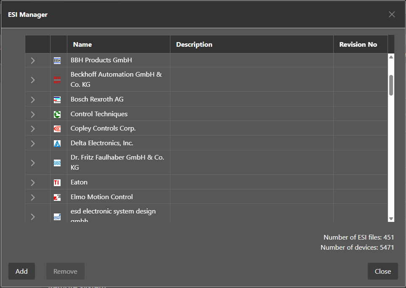The image size is (406, 288).
Task: Click the Revision No column header
Action: click(x=361, y=44)
